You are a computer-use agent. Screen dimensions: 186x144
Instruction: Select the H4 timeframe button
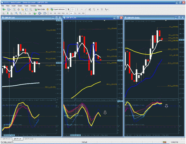tap(71, 13)
